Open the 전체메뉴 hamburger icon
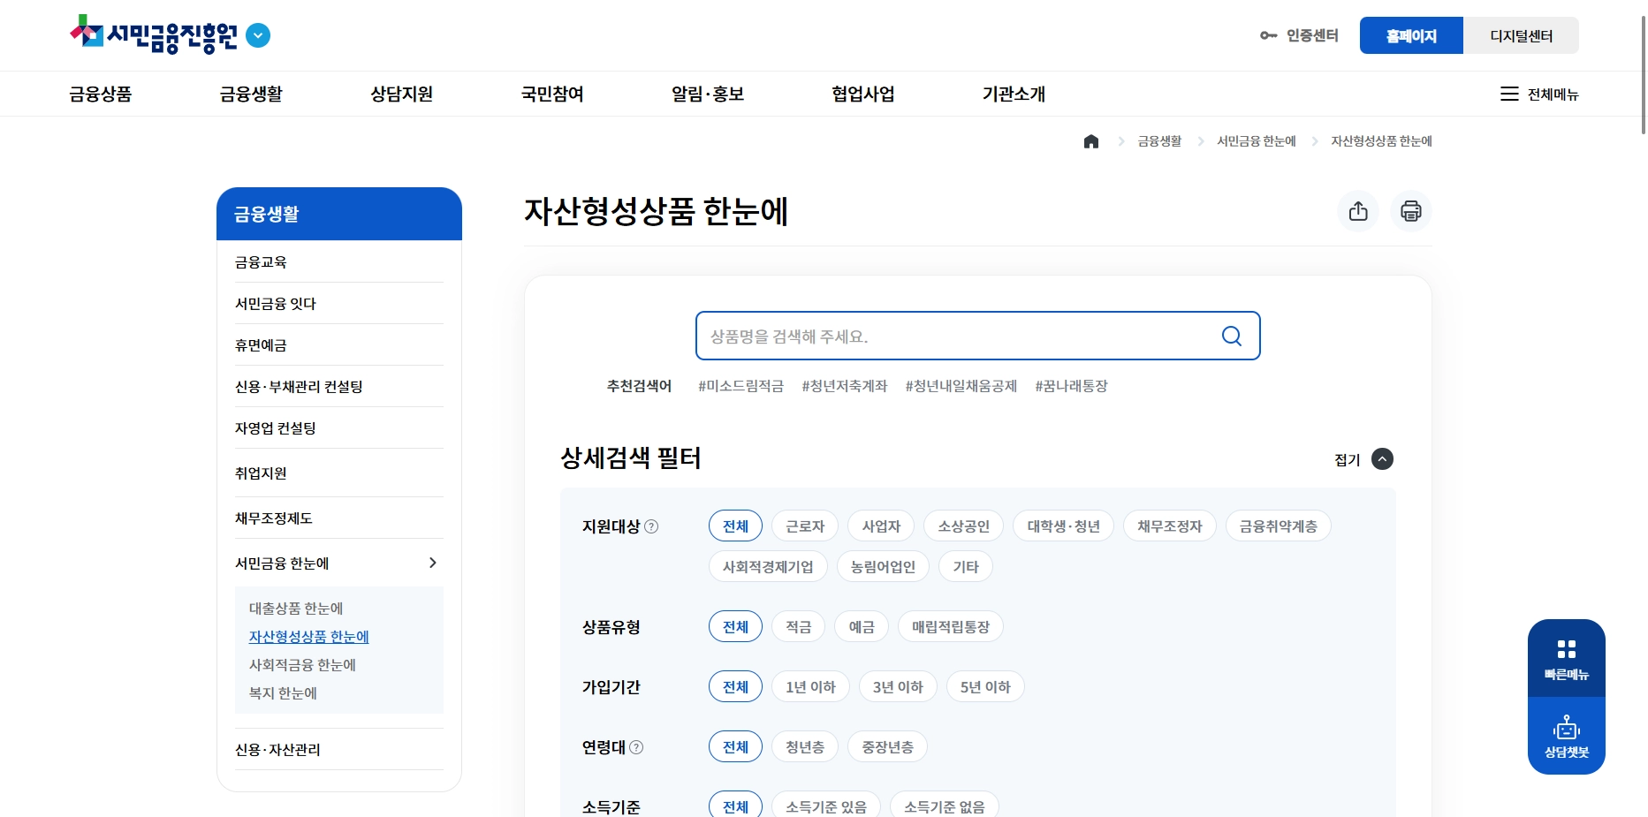 coord(1509,94)
